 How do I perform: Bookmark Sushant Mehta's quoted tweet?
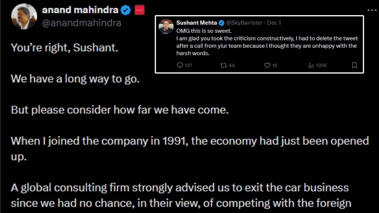pyautogui.click(x=354, y=65)
